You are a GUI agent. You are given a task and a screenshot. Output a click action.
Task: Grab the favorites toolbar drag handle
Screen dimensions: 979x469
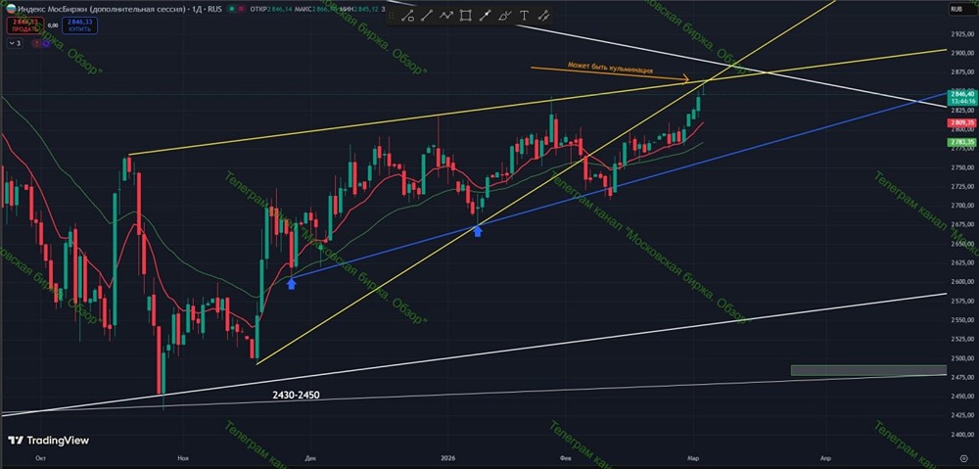[394, 17]
